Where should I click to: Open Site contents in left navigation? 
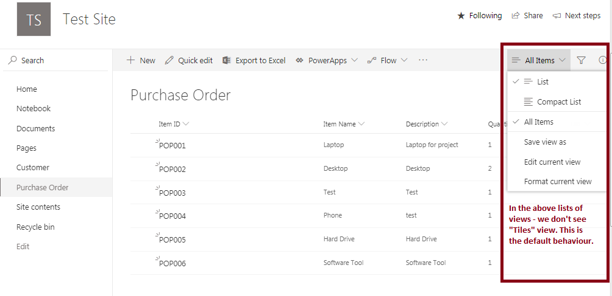click(x=38, y=207)
